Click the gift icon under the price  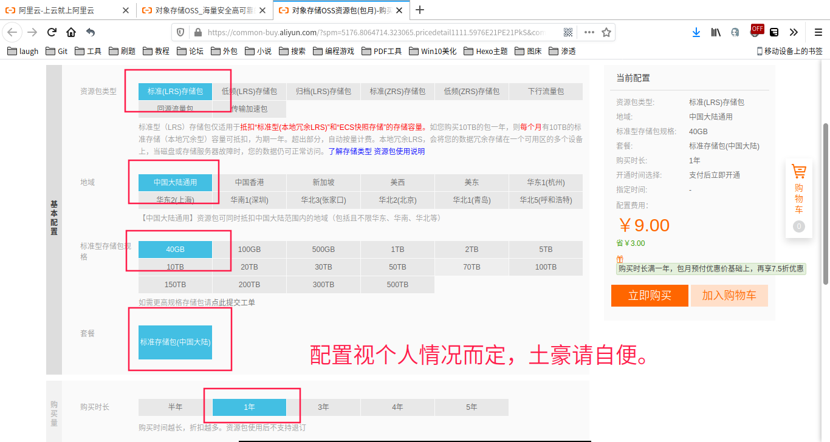point(620,259)
